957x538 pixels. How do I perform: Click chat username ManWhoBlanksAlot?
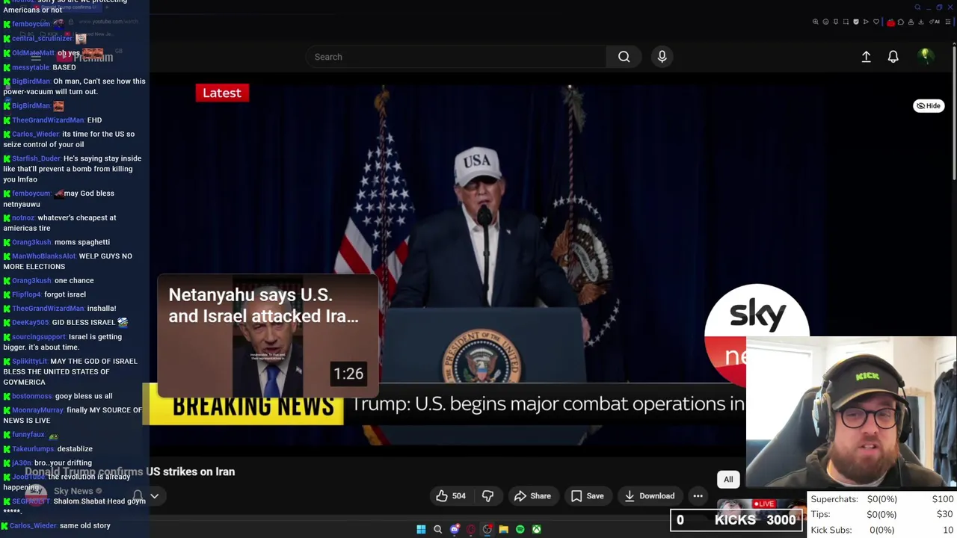[x=43, y=256]
